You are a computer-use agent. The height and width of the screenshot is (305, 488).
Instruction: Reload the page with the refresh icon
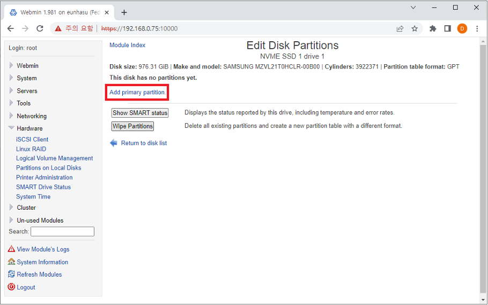tap(40, 28)
